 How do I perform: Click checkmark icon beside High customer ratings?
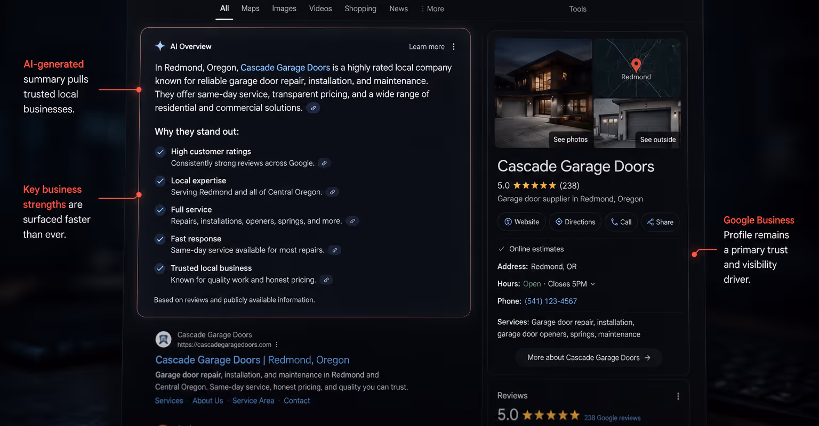160,152
